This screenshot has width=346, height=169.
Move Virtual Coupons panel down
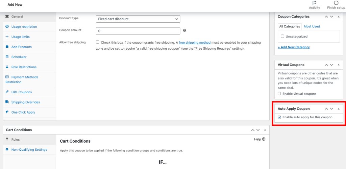331,65
